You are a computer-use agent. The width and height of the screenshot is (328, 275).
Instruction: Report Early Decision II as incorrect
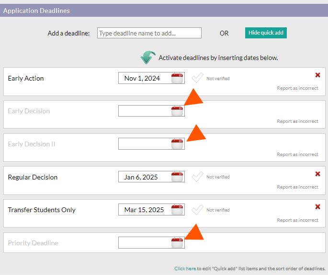[x=297, y=155]
